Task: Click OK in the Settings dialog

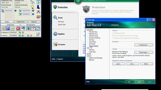Action: click(129, 82)
